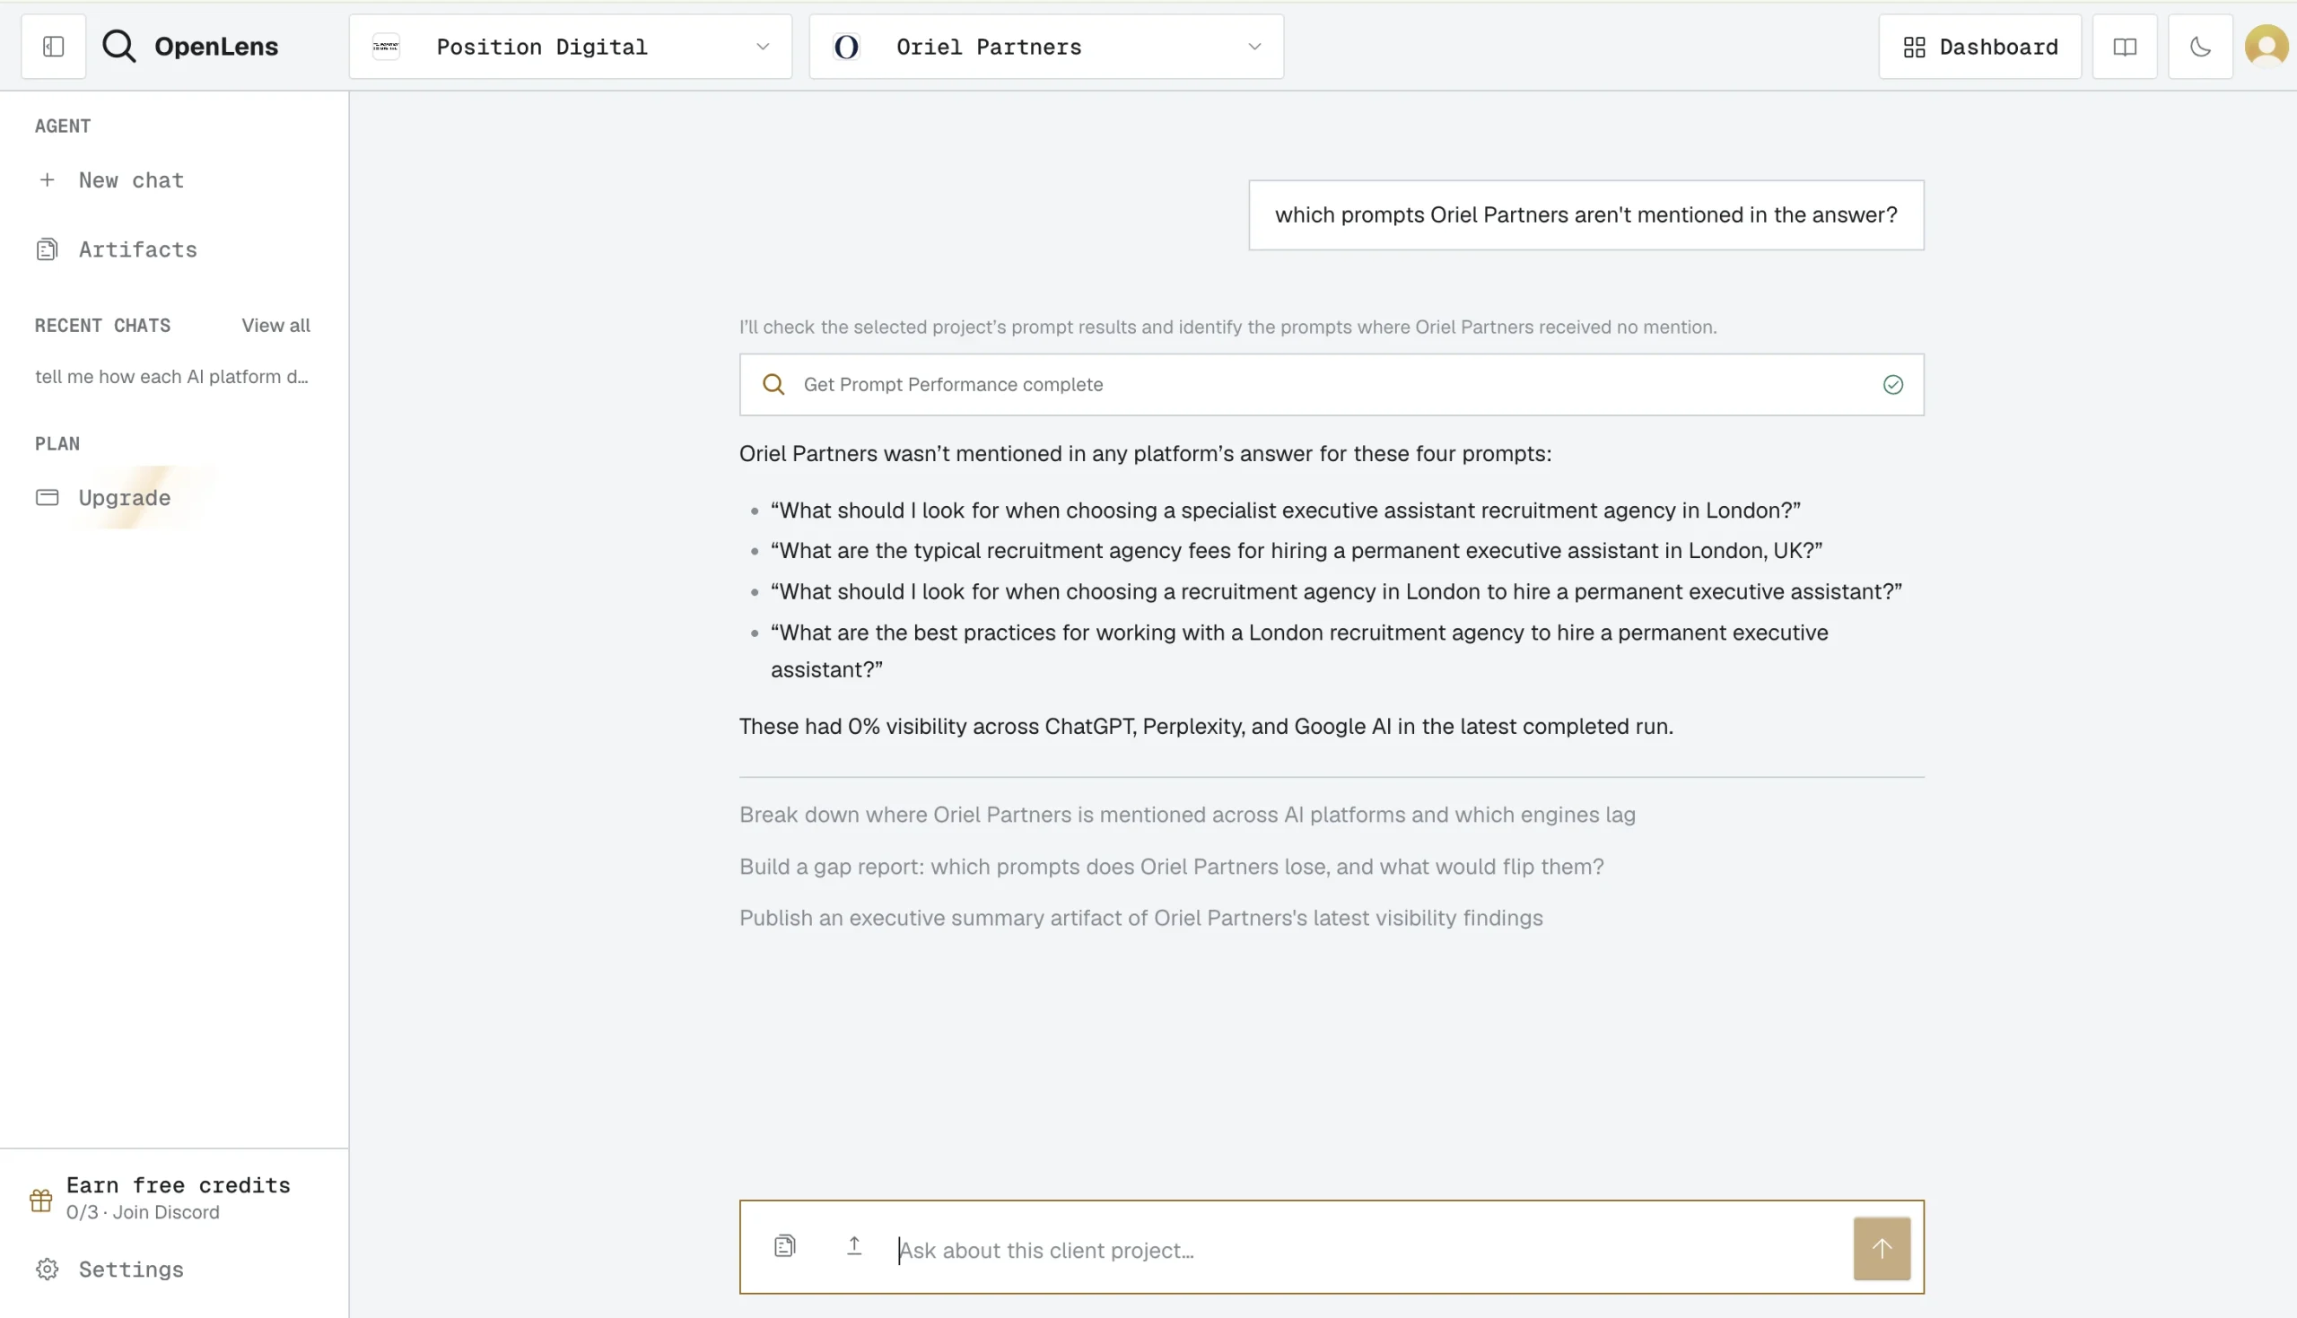Image resolution: width=2297 pixels, height=1318 pixels.
Task: Select suggestion 'Publish an executive summary artifact'
Action: 1141,918
